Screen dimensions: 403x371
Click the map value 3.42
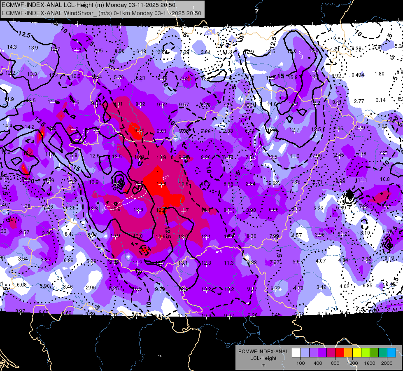pos(321,287)
